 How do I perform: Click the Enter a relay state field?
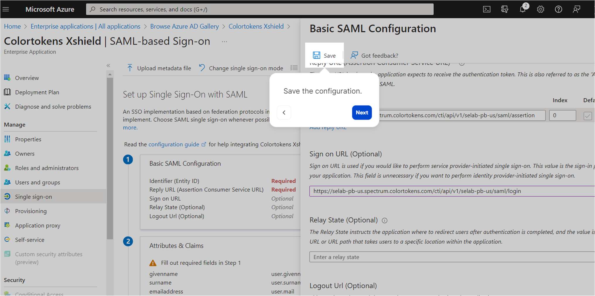pos(410,257)
